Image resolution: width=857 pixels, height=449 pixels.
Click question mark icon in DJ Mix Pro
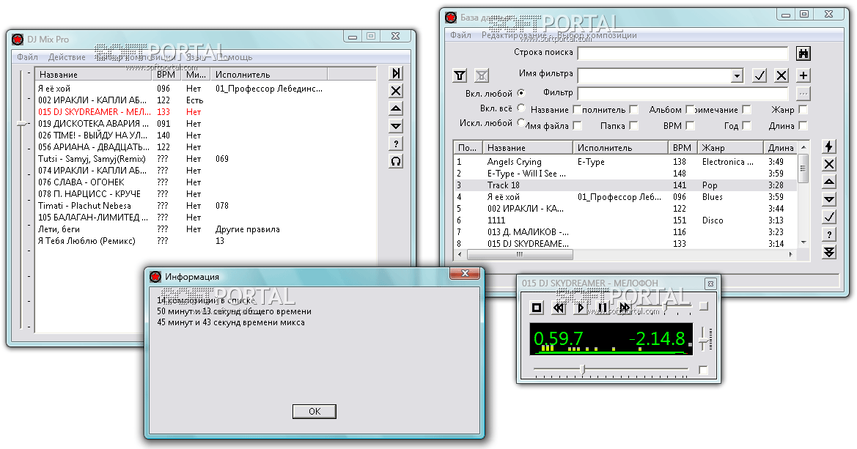click(397, 144)
